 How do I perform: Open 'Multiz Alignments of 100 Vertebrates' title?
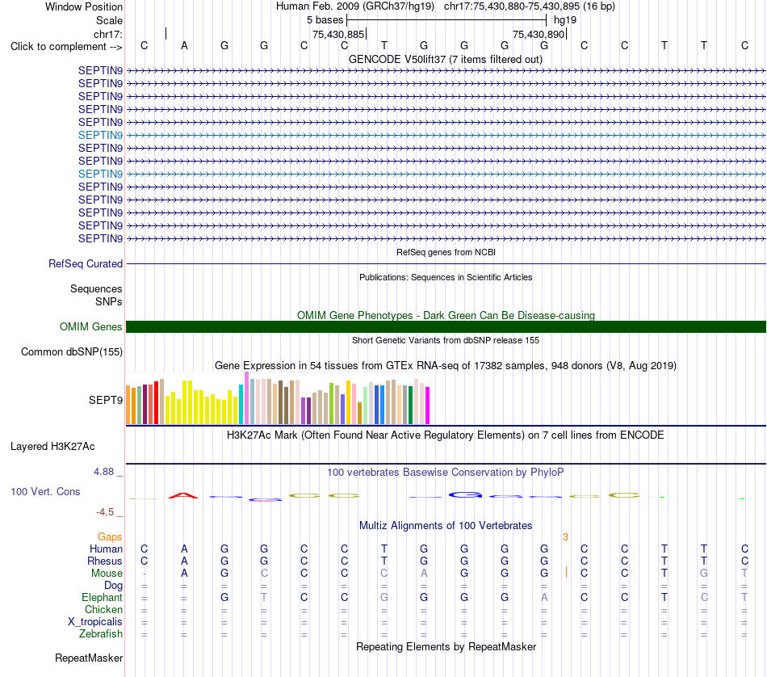point(446,526)
